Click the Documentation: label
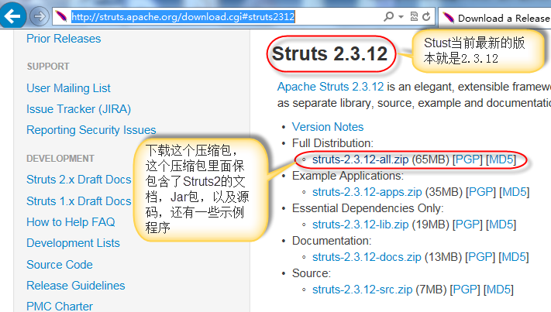 click(x=332, y=241)
